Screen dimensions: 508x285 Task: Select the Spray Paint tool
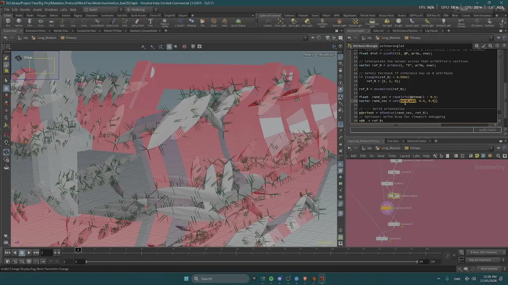click(x=138, y=23)
